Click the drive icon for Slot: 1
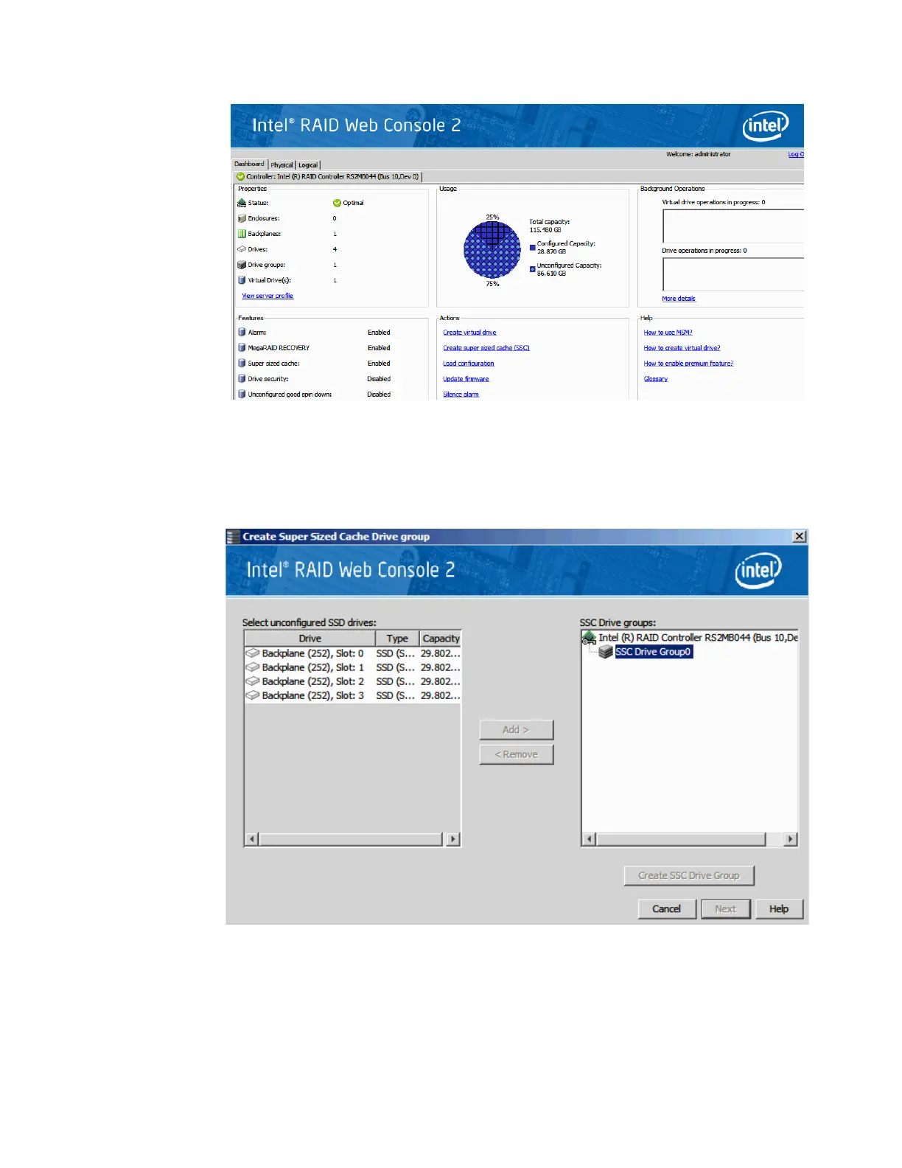The width and height of the screenshot is (902, 1168). click(253, 667)
